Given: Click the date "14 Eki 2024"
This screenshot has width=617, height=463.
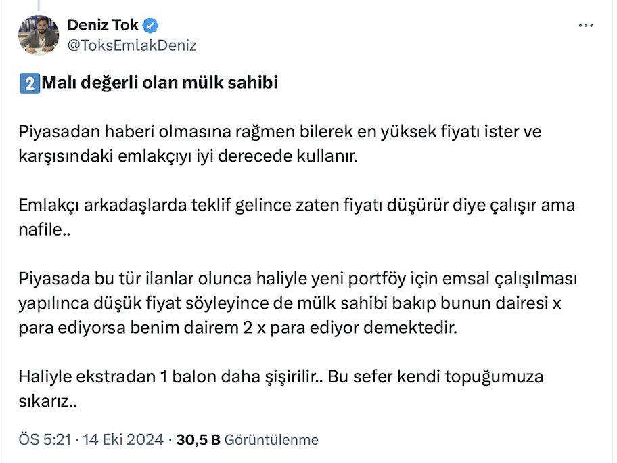Looking at the screenshot, I should (x=122, y=440).
